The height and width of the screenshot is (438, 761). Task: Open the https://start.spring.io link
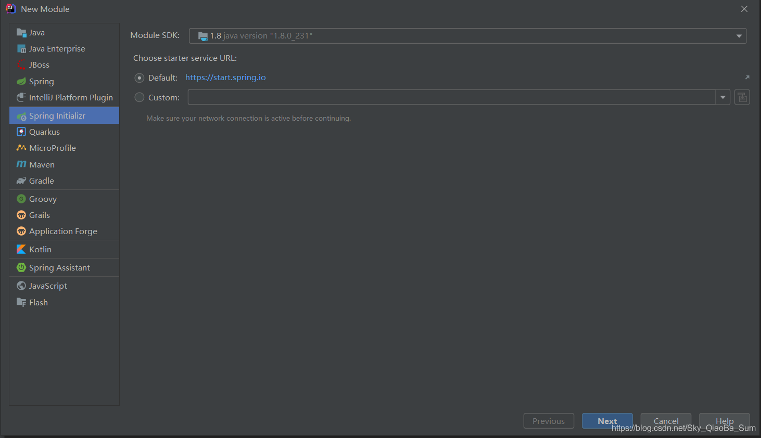pos(225,78)
